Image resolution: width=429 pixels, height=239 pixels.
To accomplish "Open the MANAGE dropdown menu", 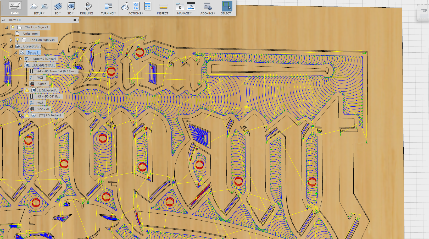I will point(184,13).
